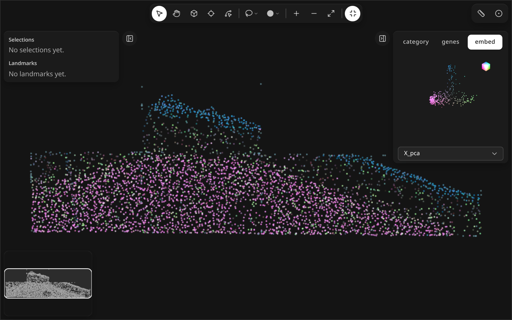Click the gray point color circle
The height and width of the screenshot is (320, 512).
coord(270,14)
